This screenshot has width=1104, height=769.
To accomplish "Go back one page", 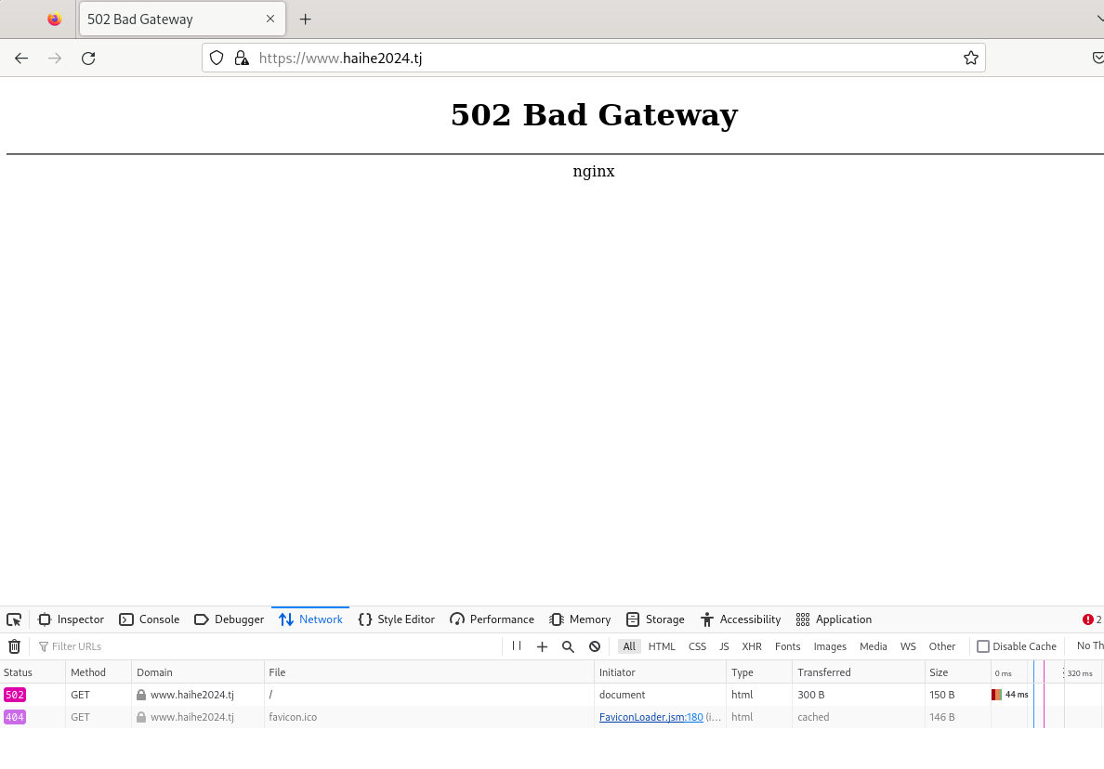I will (21, 59).
